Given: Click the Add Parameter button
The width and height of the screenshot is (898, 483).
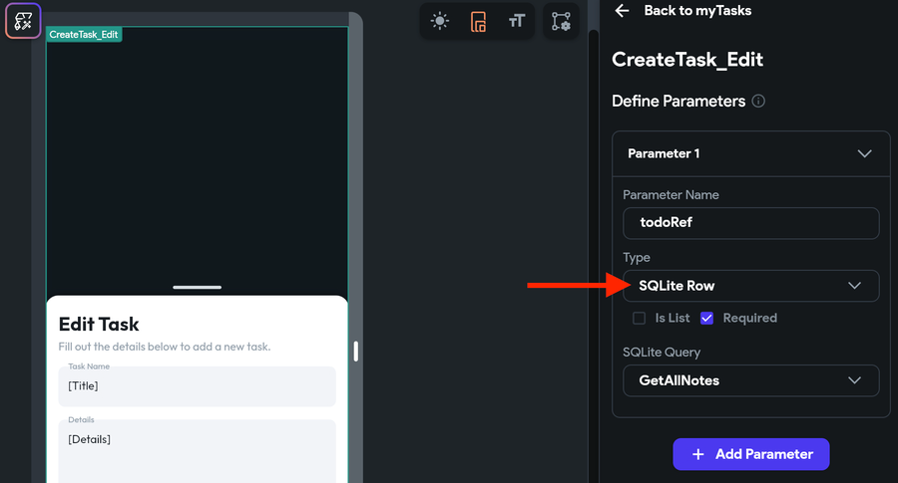Looking at the screenshot, I should pos(750,454).
